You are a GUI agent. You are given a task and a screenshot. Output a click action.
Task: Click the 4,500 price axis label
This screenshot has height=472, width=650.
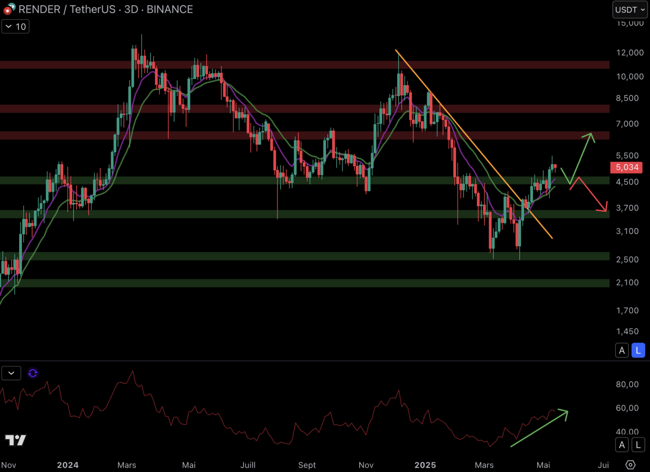(x=627, y=182)
